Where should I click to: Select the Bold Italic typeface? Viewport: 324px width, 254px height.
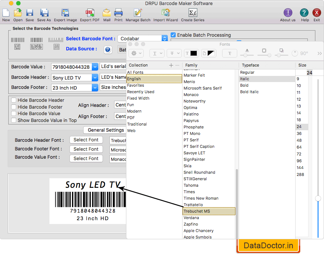(x=249, y=92)
